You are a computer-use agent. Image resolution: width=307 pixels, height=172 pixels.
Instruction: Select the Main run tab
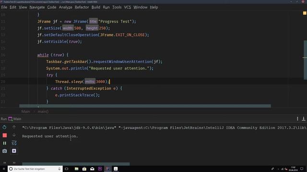[15, 119]
